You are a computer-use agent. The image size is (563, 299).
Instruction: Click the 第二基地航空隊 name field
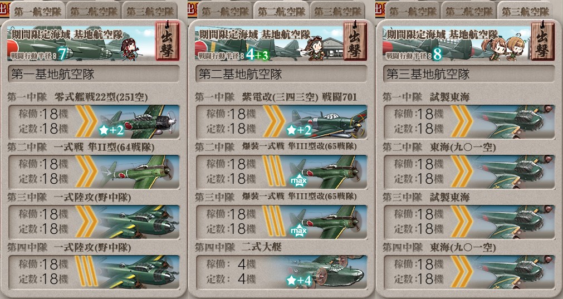(281, 74)
